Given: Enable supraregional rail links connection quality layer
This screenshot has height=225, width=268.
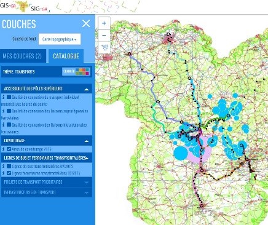Looking at the screenshot, I should pos(9,111).
